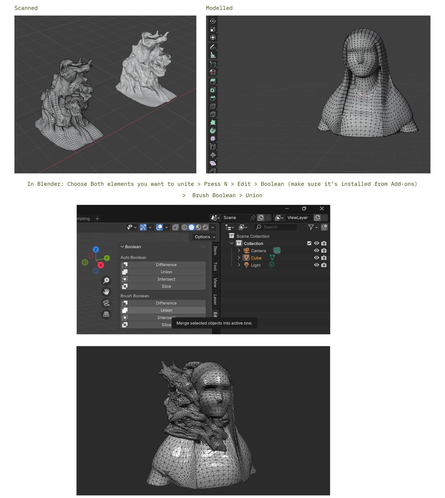445x498 pixels.
Task: Click the pan view hand icon
Action: 106,292
